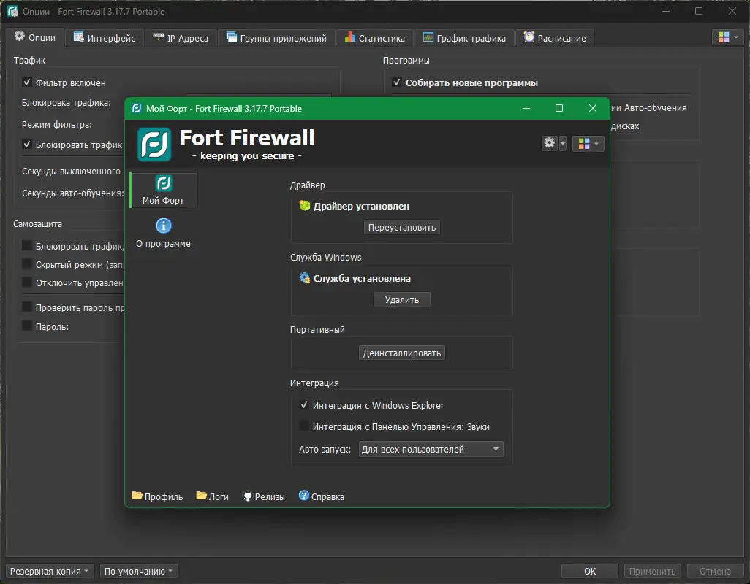Enable the Пароль checkbox
The height and width of the screenshot is (584, 750).
coord(27,326)
